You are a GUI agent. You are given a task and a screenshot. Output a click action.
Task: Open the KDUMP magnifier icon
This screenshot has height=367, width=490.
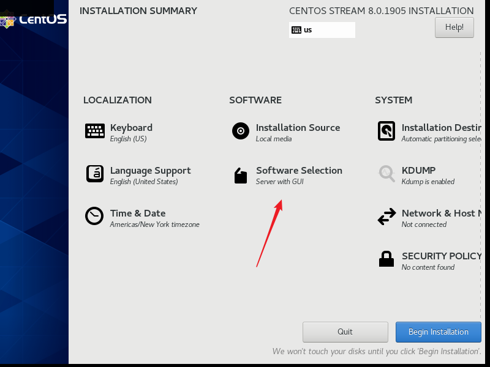coord(386,174)
